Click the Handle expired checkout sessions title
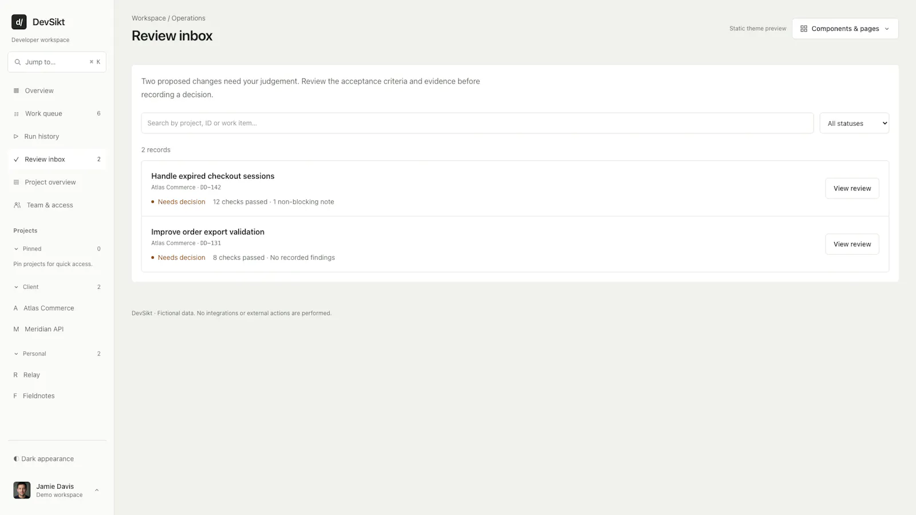This screenshot has width=916, height=515. [x=213, y=176]
